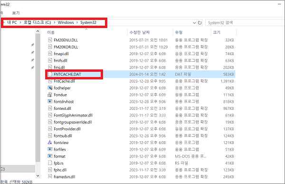285x184 pixels.
Task: Click the DAT 파일 type cell
Action: point(183,74)
